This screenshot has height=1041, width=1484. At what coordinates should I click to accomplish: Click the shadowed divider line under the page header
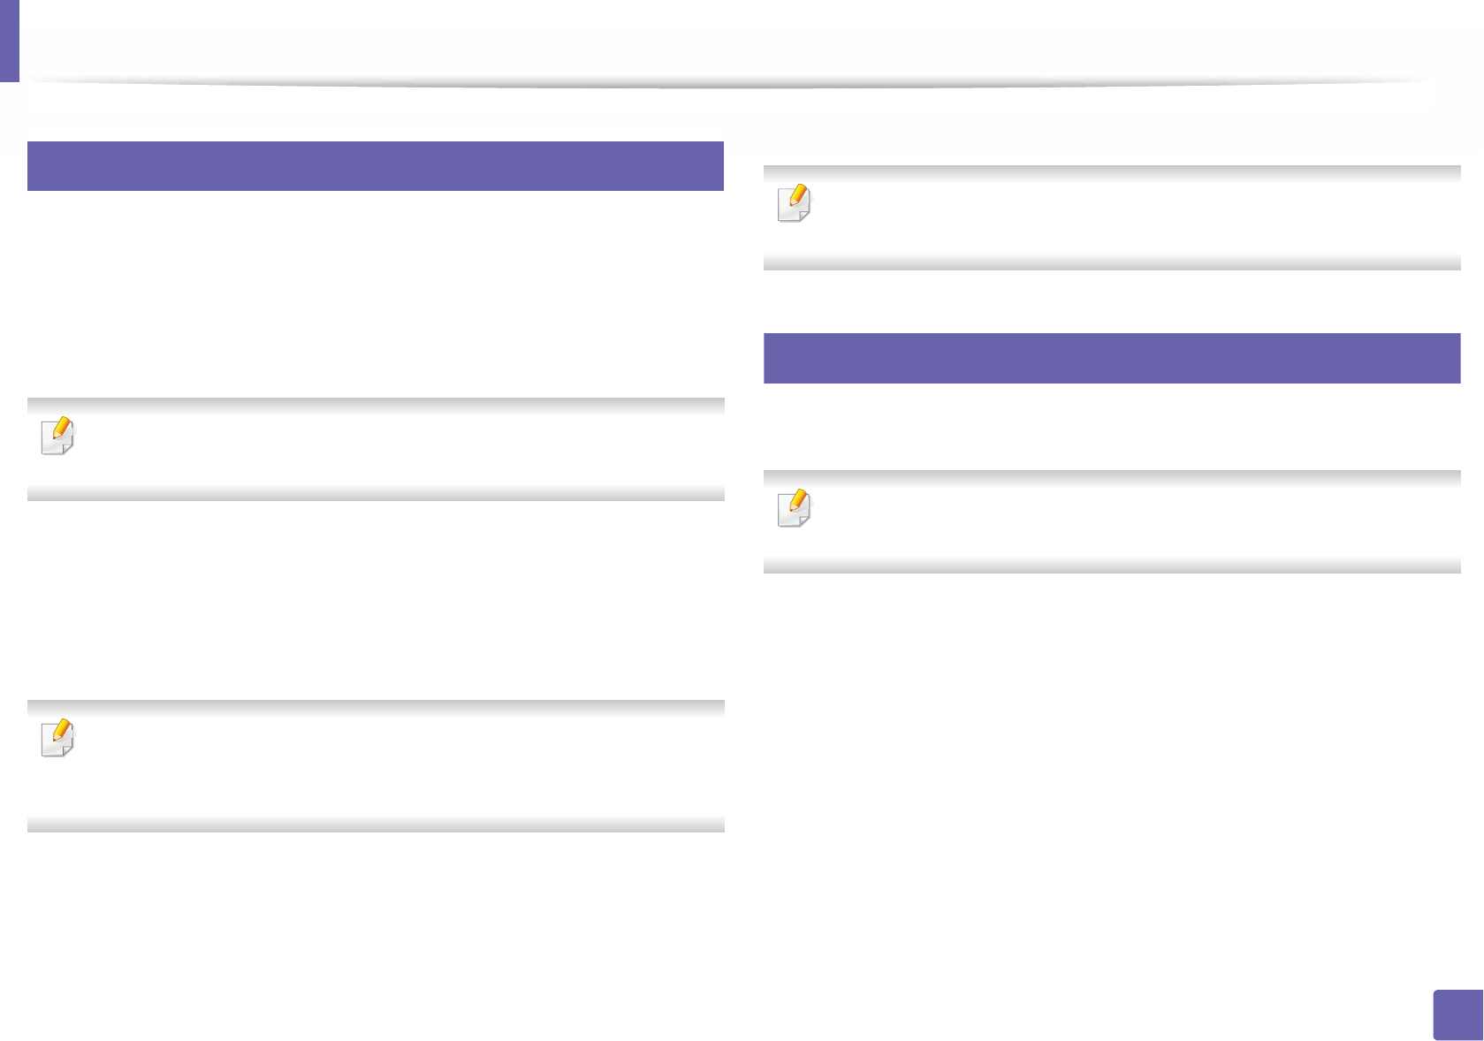click(x=725, y=83)
